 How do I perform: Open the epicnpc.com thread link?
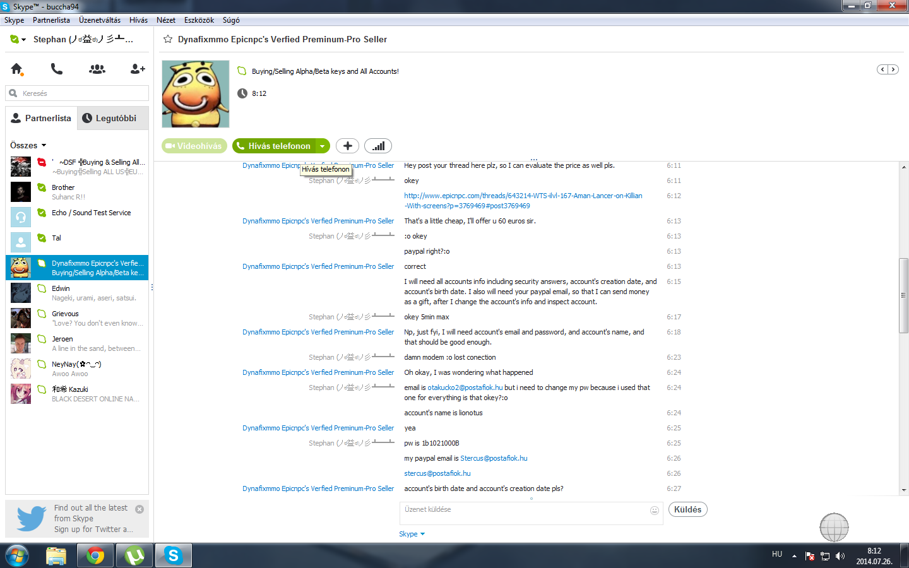523,201
